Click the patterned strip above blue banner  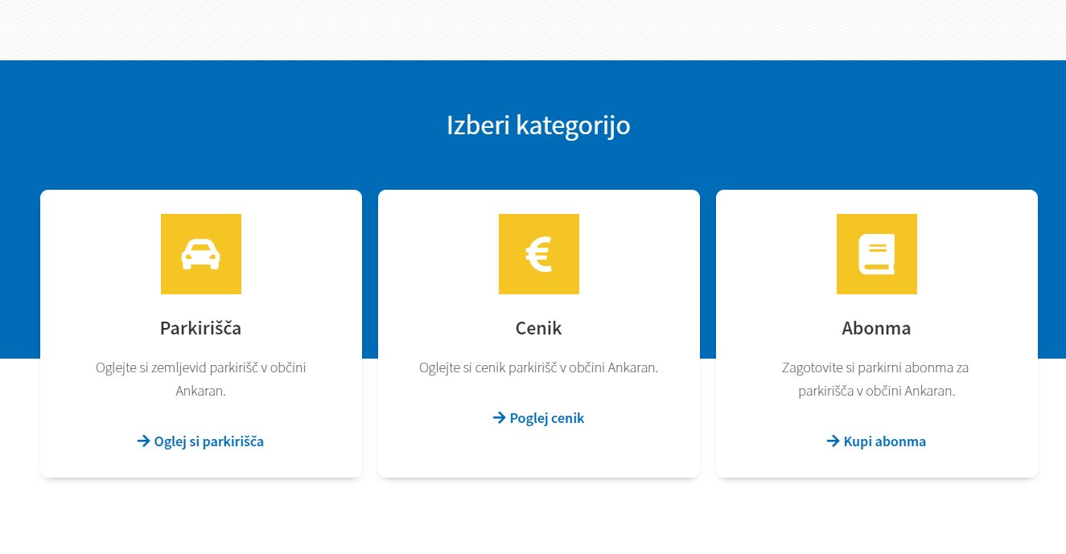533,30
